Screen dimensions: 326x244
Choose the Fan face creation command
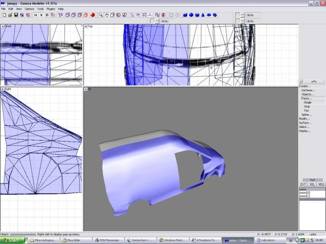coord(306,110)
